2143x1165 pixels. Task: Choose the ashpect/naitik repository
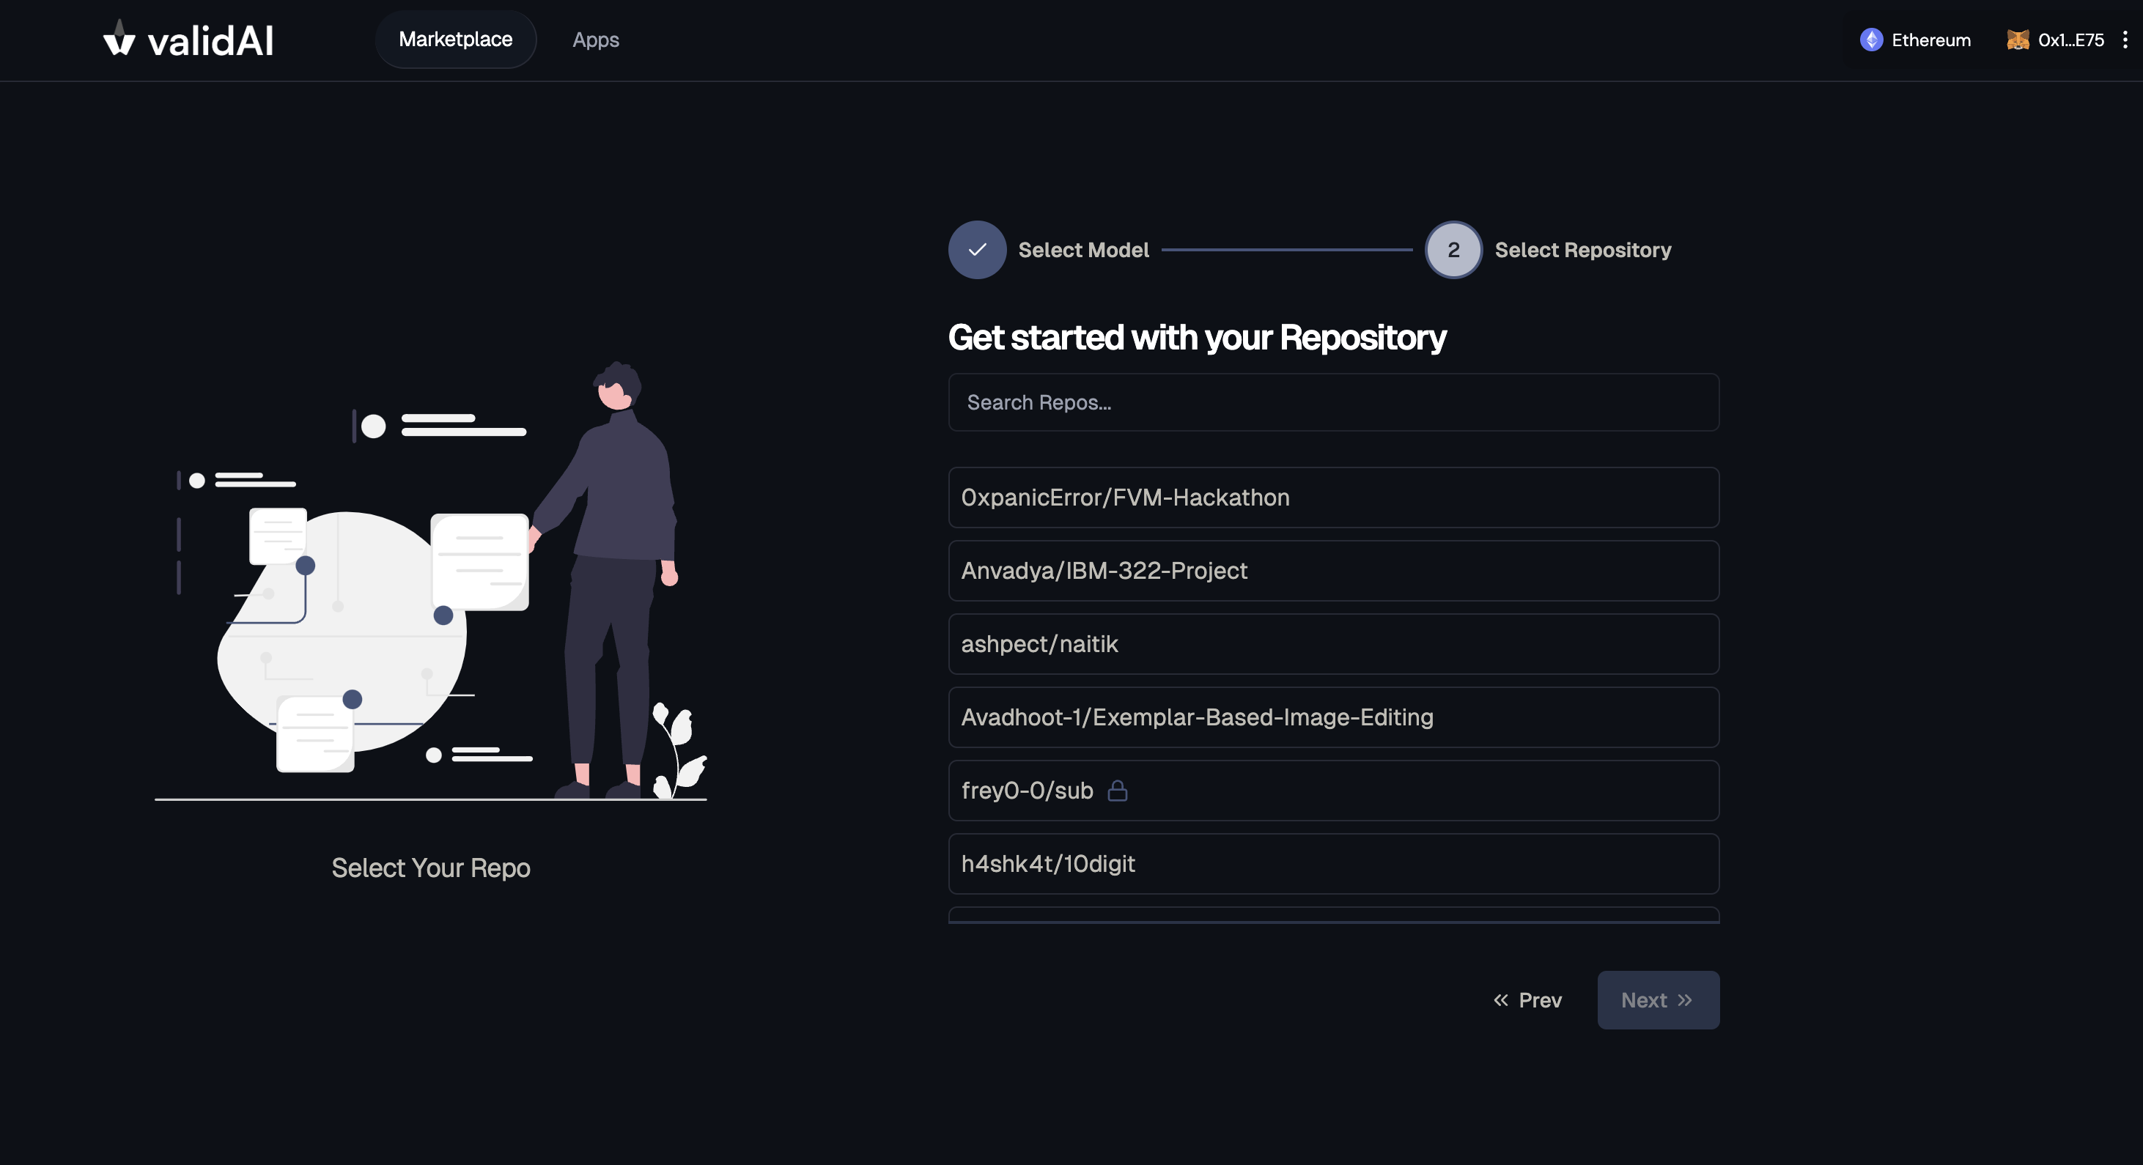tap(1332, 643)
